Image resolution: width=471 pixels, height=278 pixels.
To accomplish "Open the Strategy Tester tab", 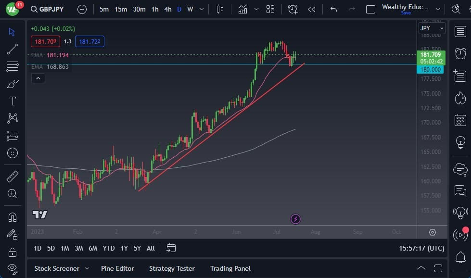I will pos(172,268).
